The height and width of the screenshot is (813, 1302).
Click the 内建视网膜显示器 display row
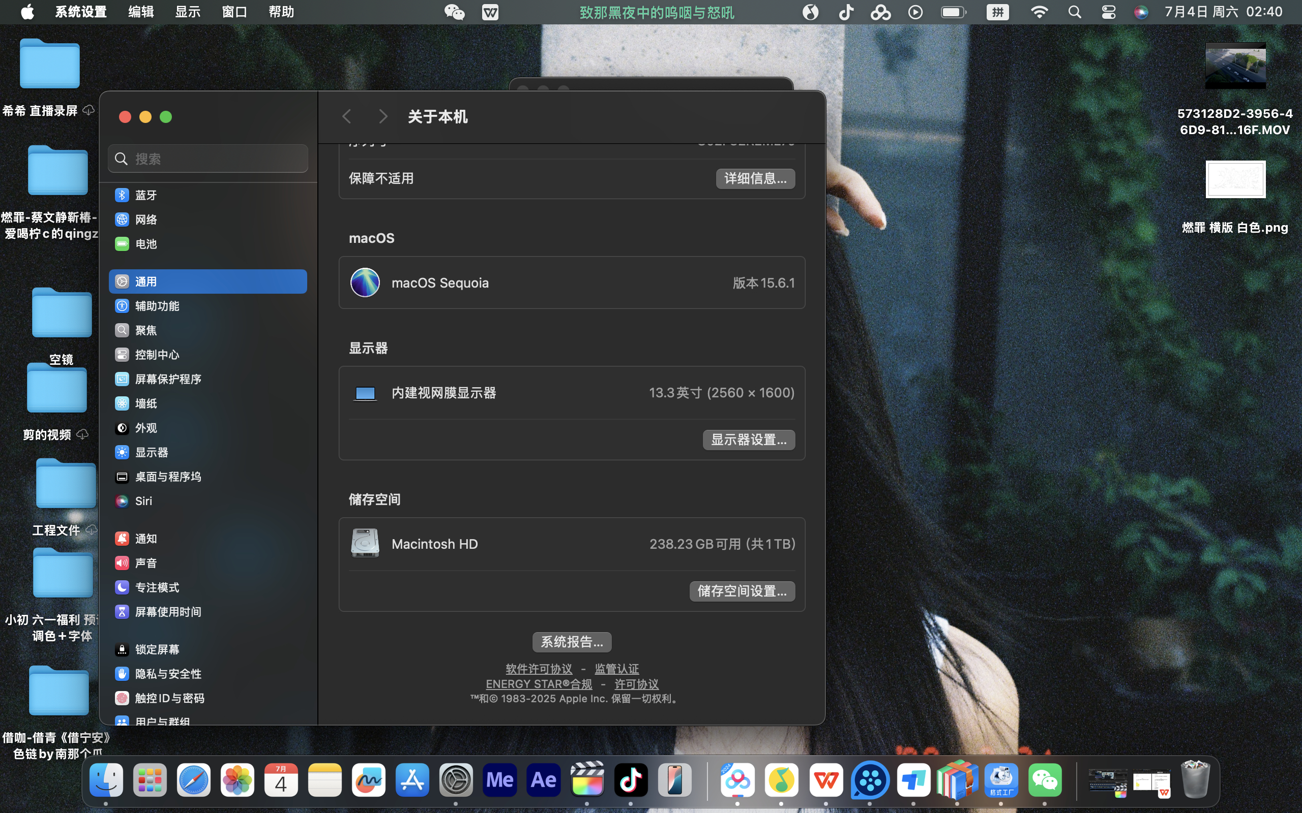pyautogui.click(x=572, y=393)
